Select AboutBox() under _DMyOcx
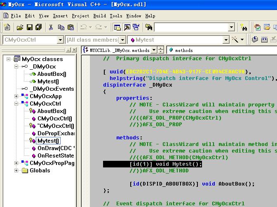Viewport: 277px width, 207px height. tap(52, 74)
